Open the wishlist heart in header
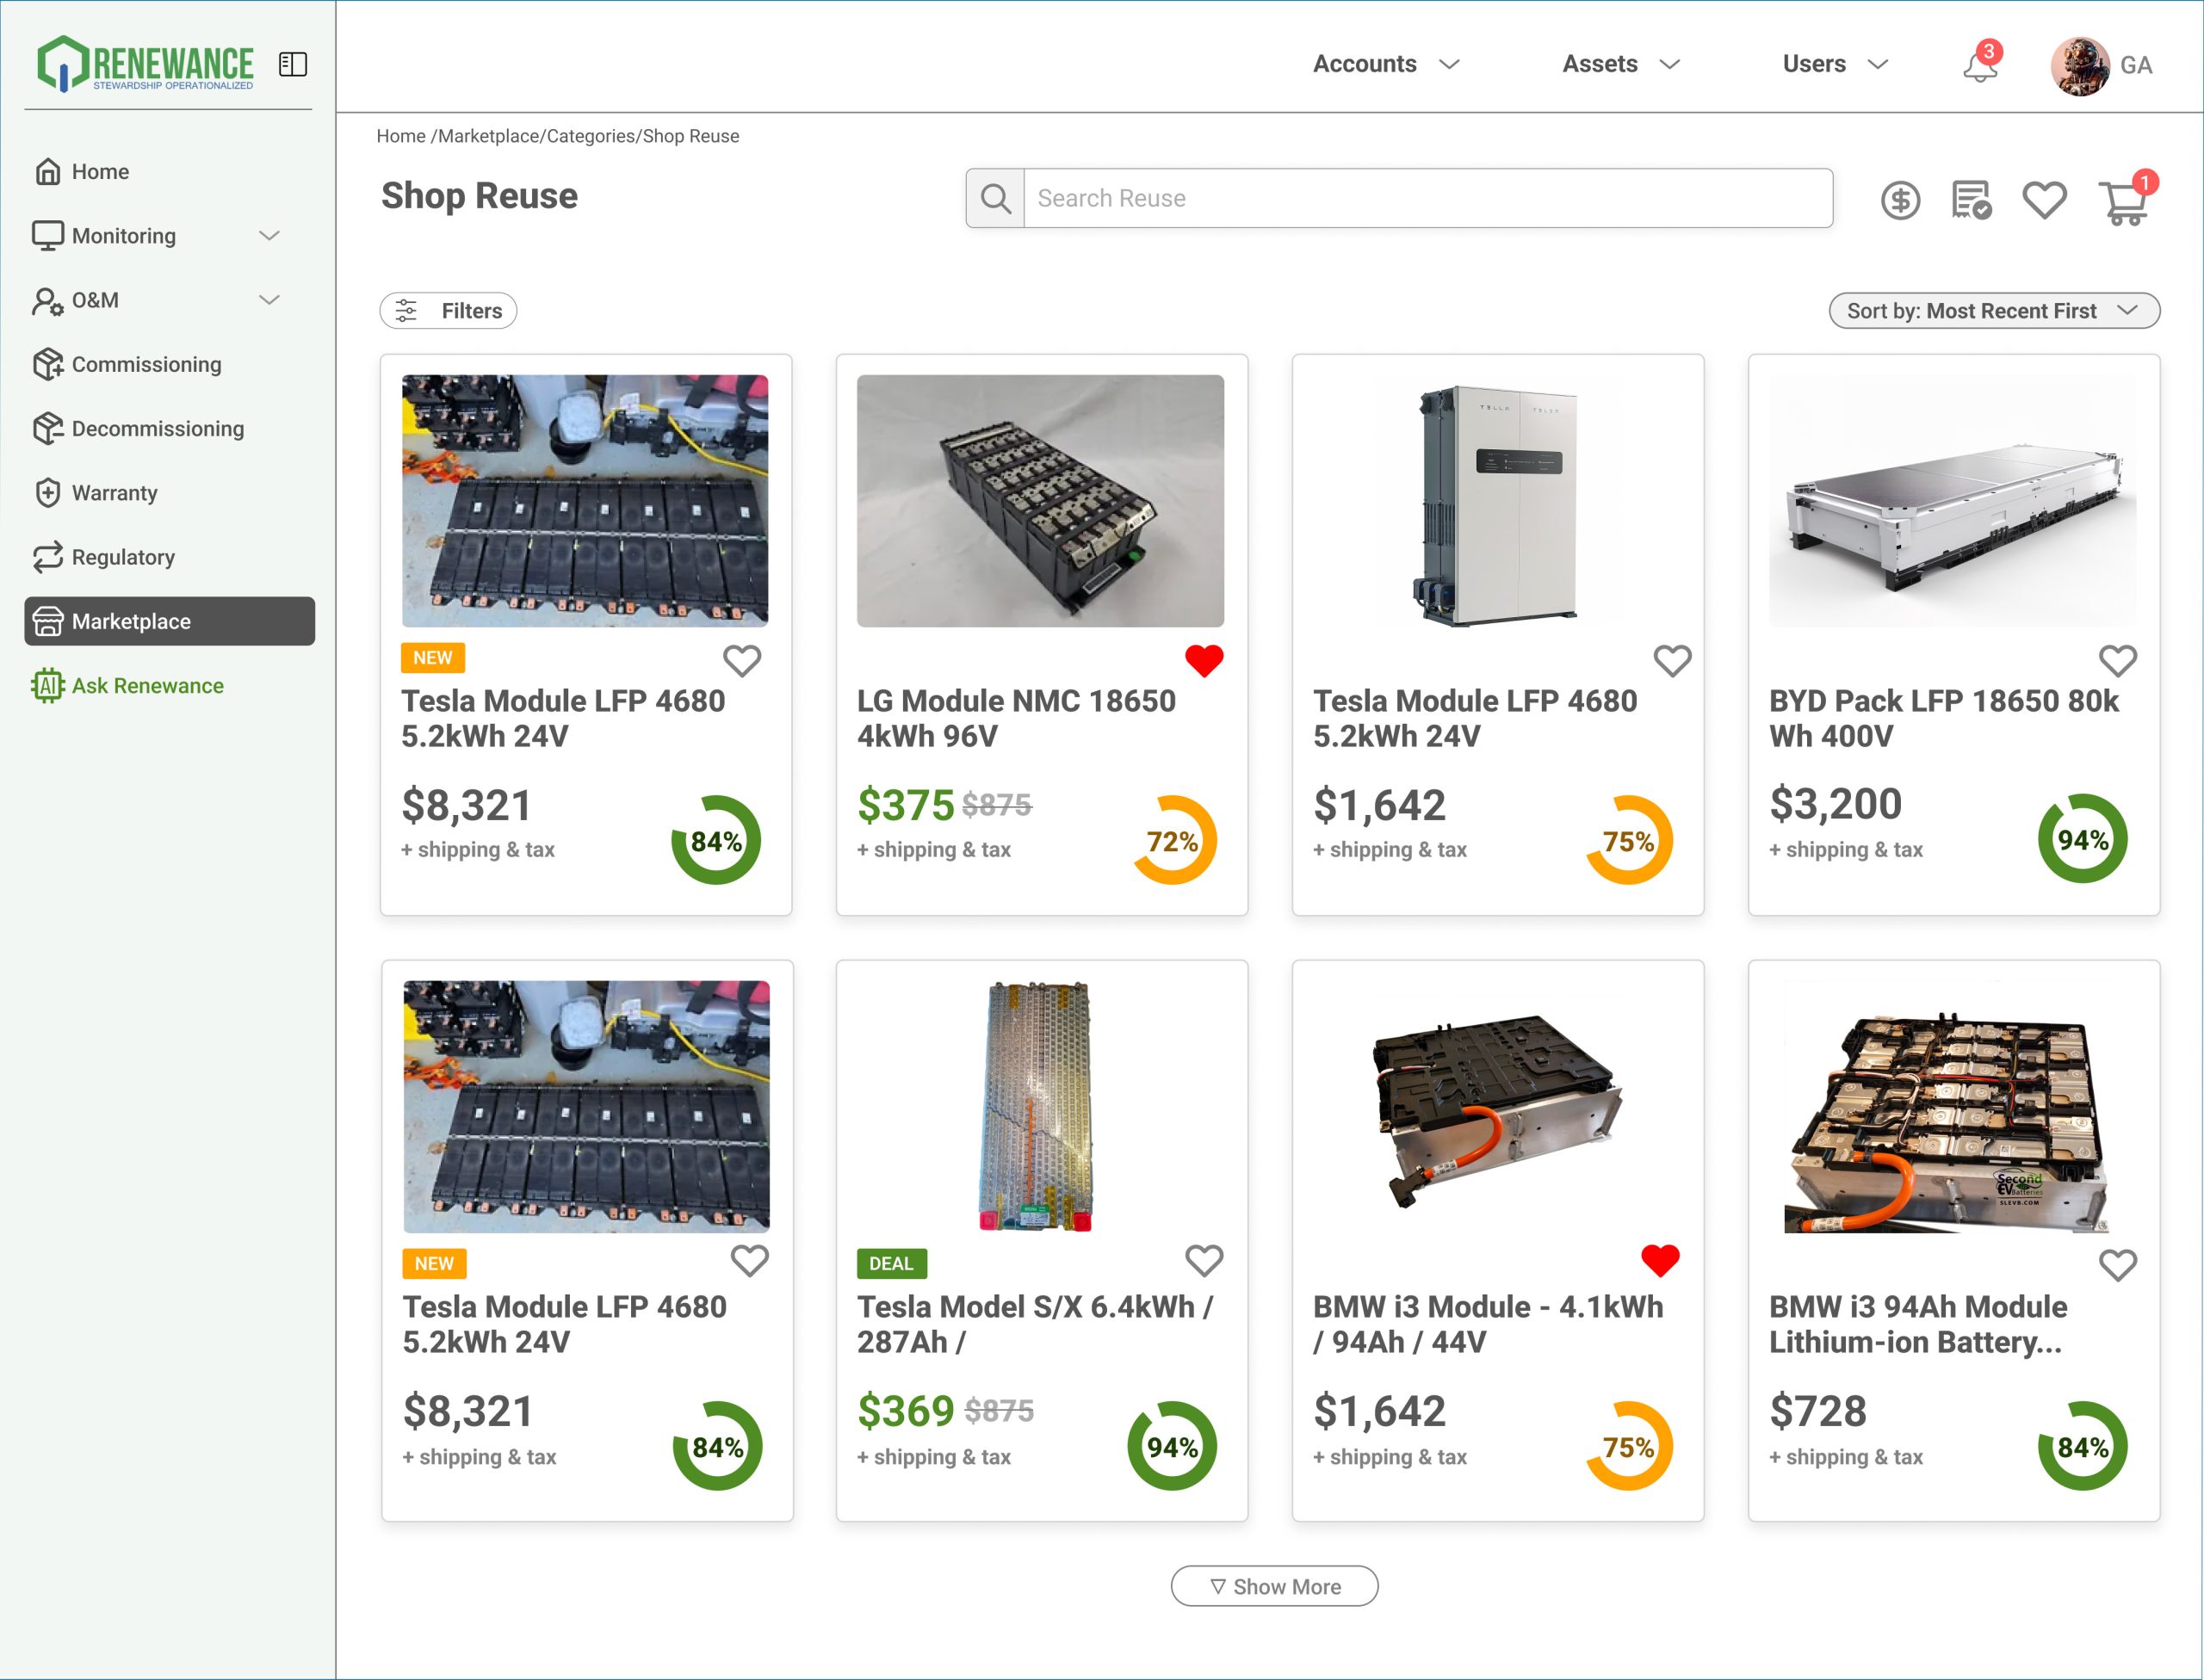This screenshot has width=2204, height=1680. point(2044,200)
